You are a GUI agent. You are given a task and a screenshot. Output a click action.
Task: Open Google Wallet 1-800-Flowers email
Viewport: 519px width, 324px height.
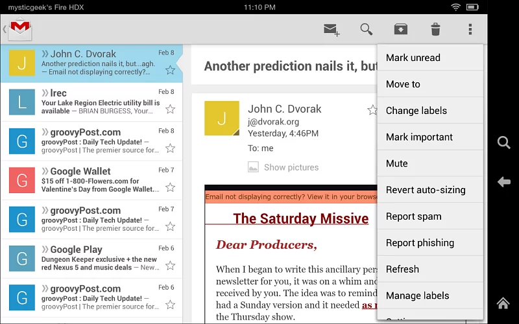point(91,181)
